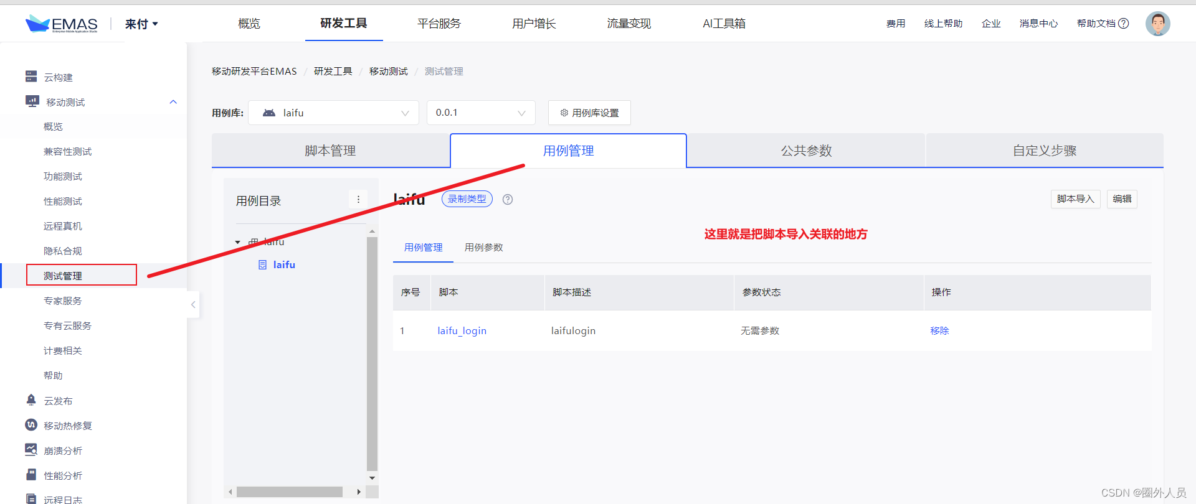
Task: Click the 移动测试 breadcrumb
Action: (x=388, y=72)
